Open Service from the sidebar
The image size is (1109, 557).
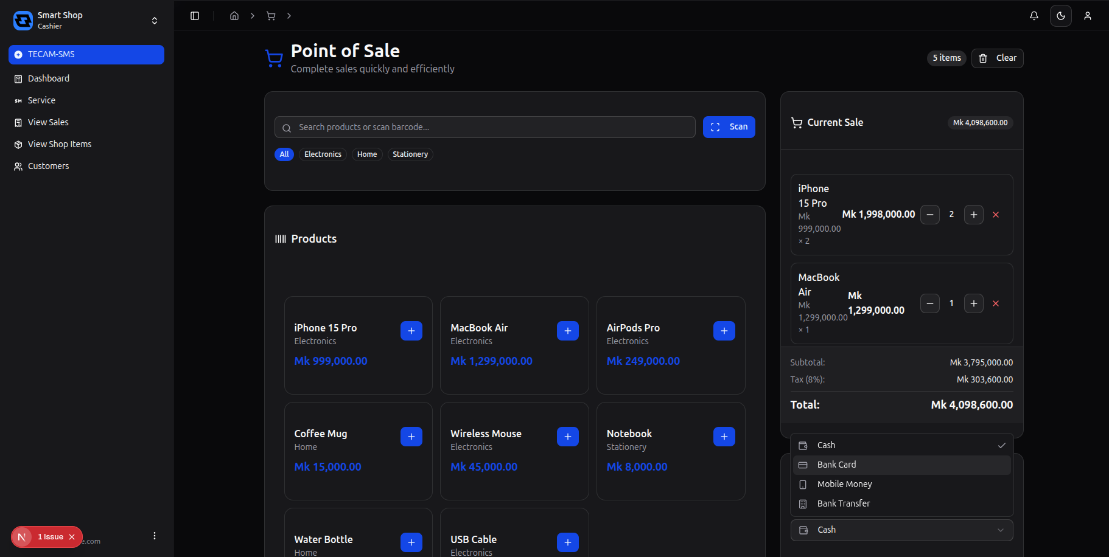click(86, 100)
